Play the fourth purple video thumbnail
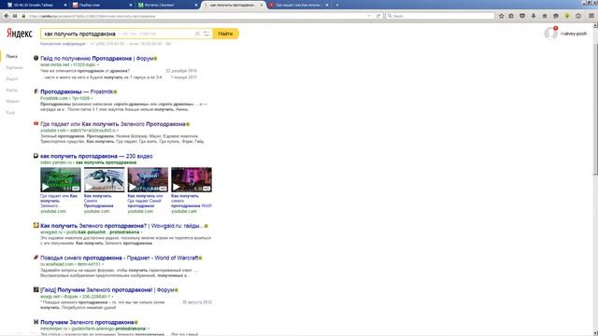Viewport: 598px width, 336px height. tap(192, 179)
